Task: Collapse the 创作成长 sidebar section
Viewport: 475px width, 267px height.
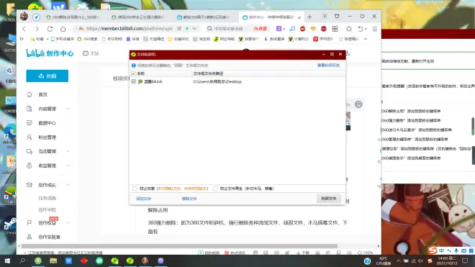Action: click(x=48, y=185)
